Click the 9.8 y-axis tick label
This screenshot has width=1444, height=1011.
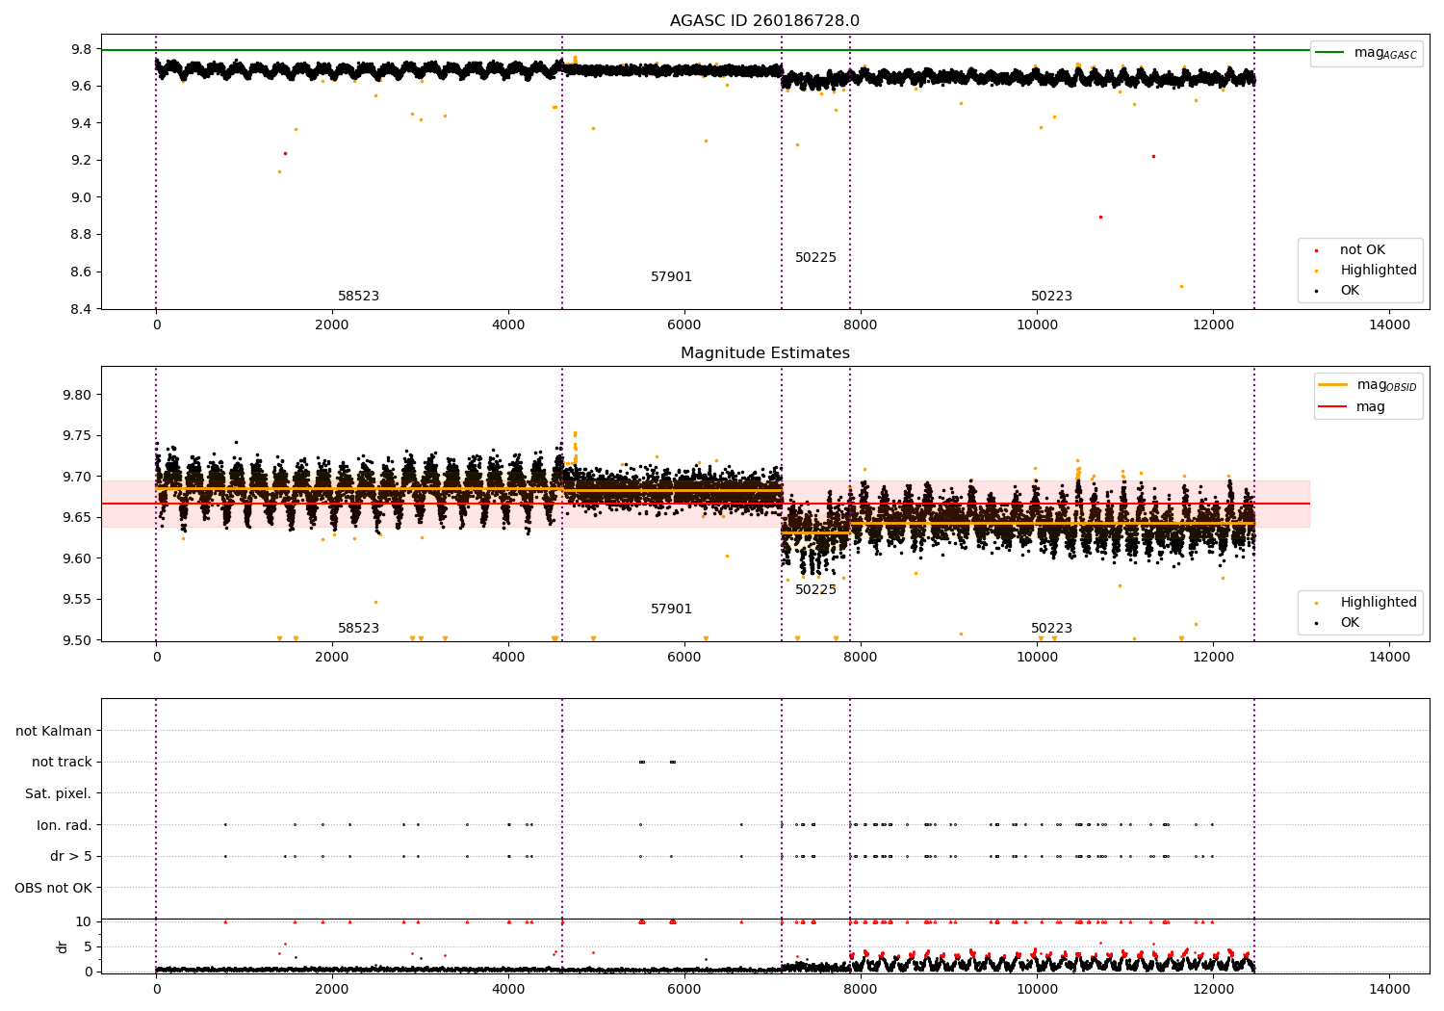tap(82, 49)
